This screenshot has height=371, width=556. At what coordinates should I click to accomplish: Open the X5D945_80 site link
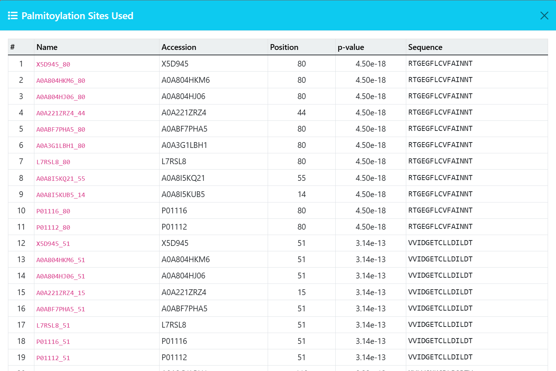pyautogui.click(x=53, y=64)
